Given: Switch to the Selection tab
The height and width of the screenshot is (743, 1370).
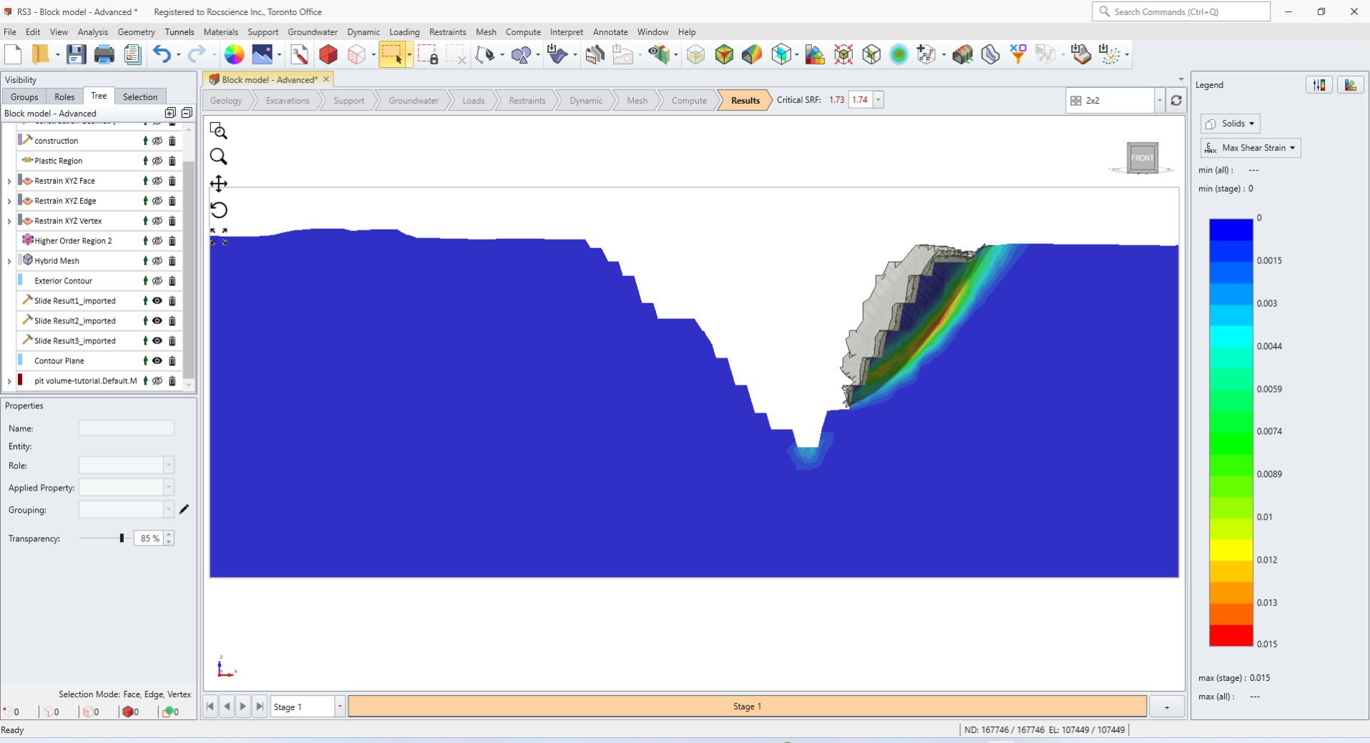Looking at the screenshot, I should pos(140,97).
